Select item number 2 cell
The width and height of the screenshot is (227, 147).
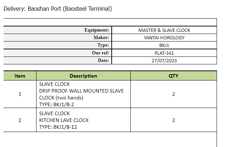tap(20, 120)
